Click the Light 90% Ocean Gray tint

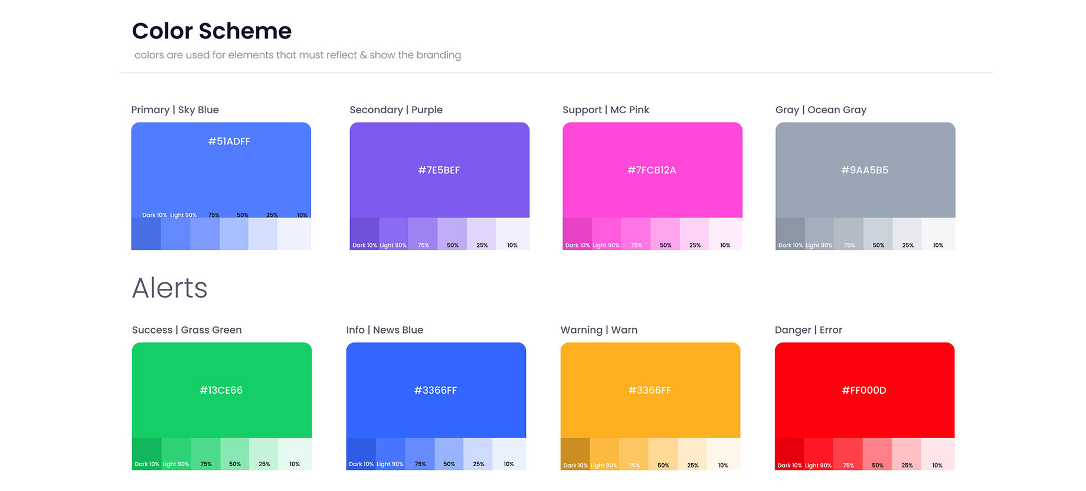click(819, 234)
